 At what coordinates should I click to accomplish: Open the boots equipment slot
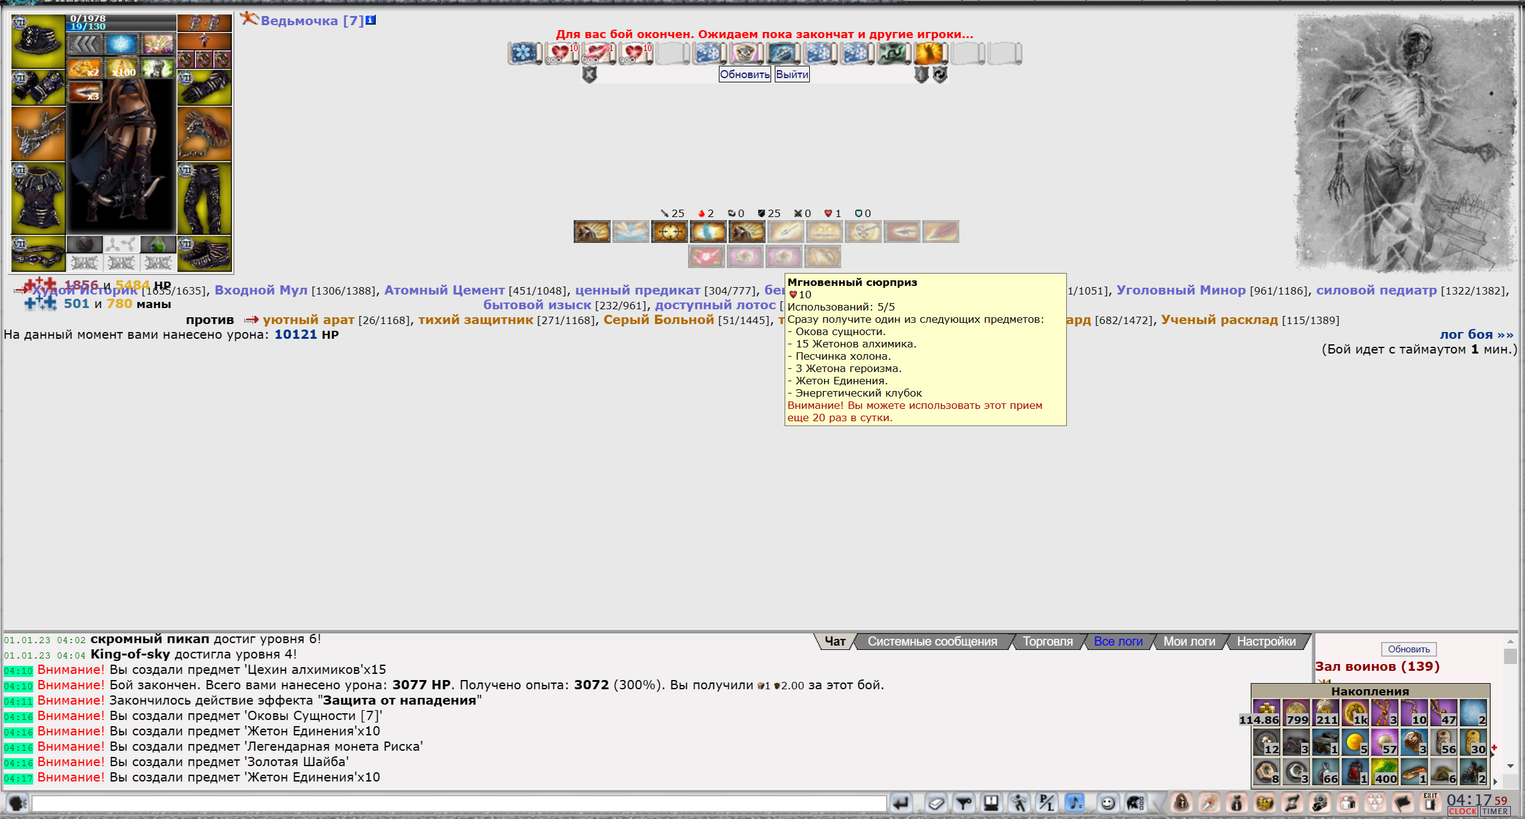204,254
